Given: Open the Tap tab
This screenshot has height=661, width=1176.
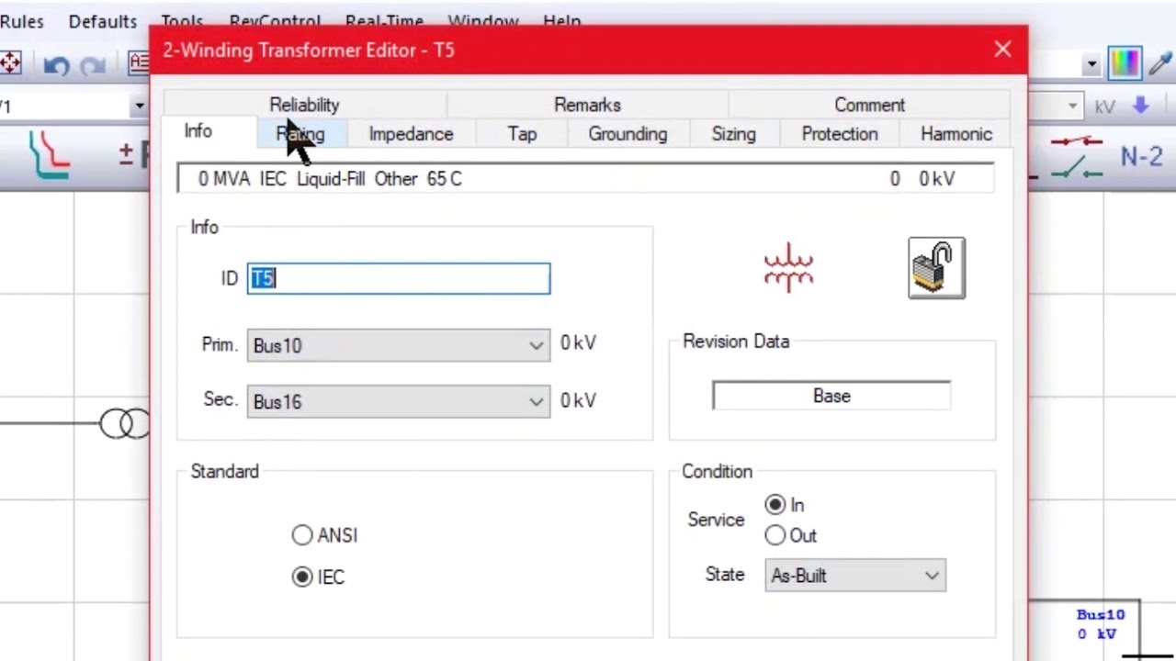Looking at the screenshot, I should [x=522, y=134].
